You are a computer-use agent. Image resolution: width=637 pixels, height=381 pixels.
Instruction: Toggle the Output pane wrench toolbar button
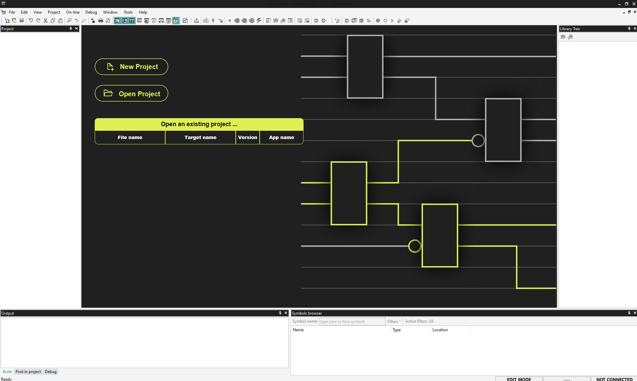124,21
